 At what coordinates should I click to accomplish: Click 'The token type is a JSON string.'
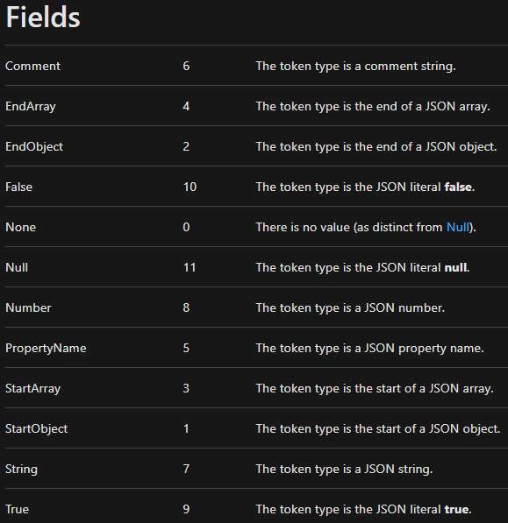click(344, 470)
